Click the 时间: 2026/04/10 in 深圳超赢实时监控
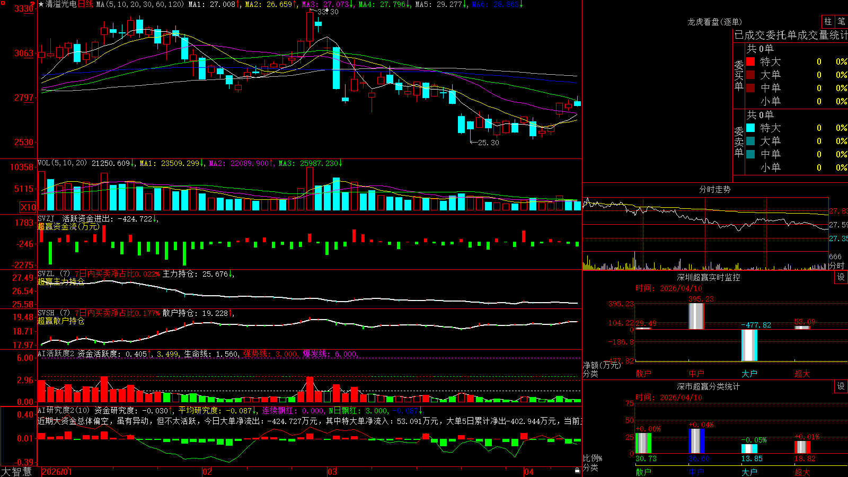The width and height of the screenshot is (848, 477). pos(669,288)
